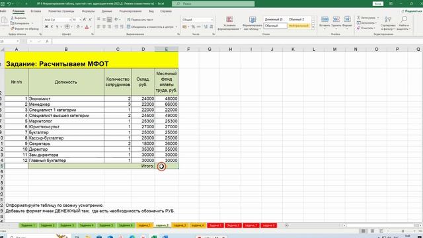
Task: Click in the search box in title bar
Action: [213, 4]
